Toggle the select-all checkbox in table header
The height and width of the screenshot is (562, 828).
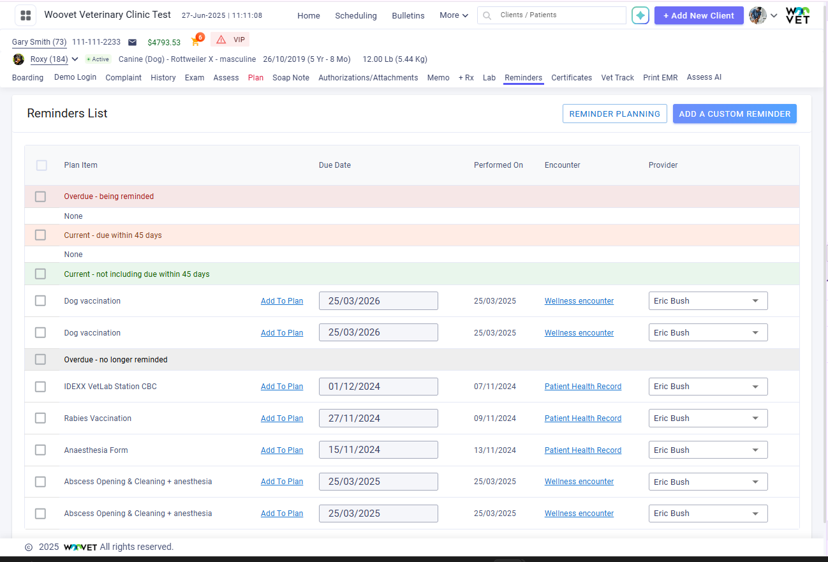pos(41,165)
